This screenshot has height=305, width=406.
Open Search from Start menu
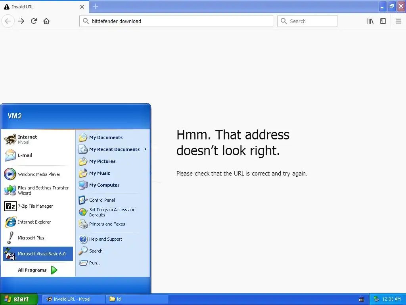tap(113, 251)
